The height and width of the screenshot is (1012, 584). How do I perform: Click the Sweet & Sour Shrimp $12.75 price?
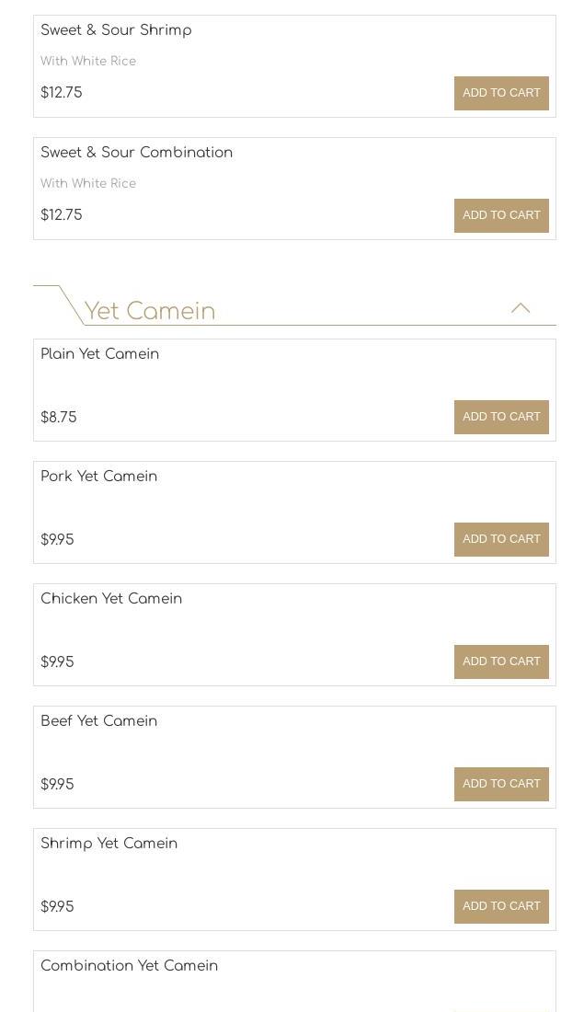62,93
